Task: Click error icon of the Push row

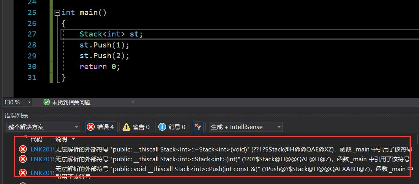Action: pos(23,173)
